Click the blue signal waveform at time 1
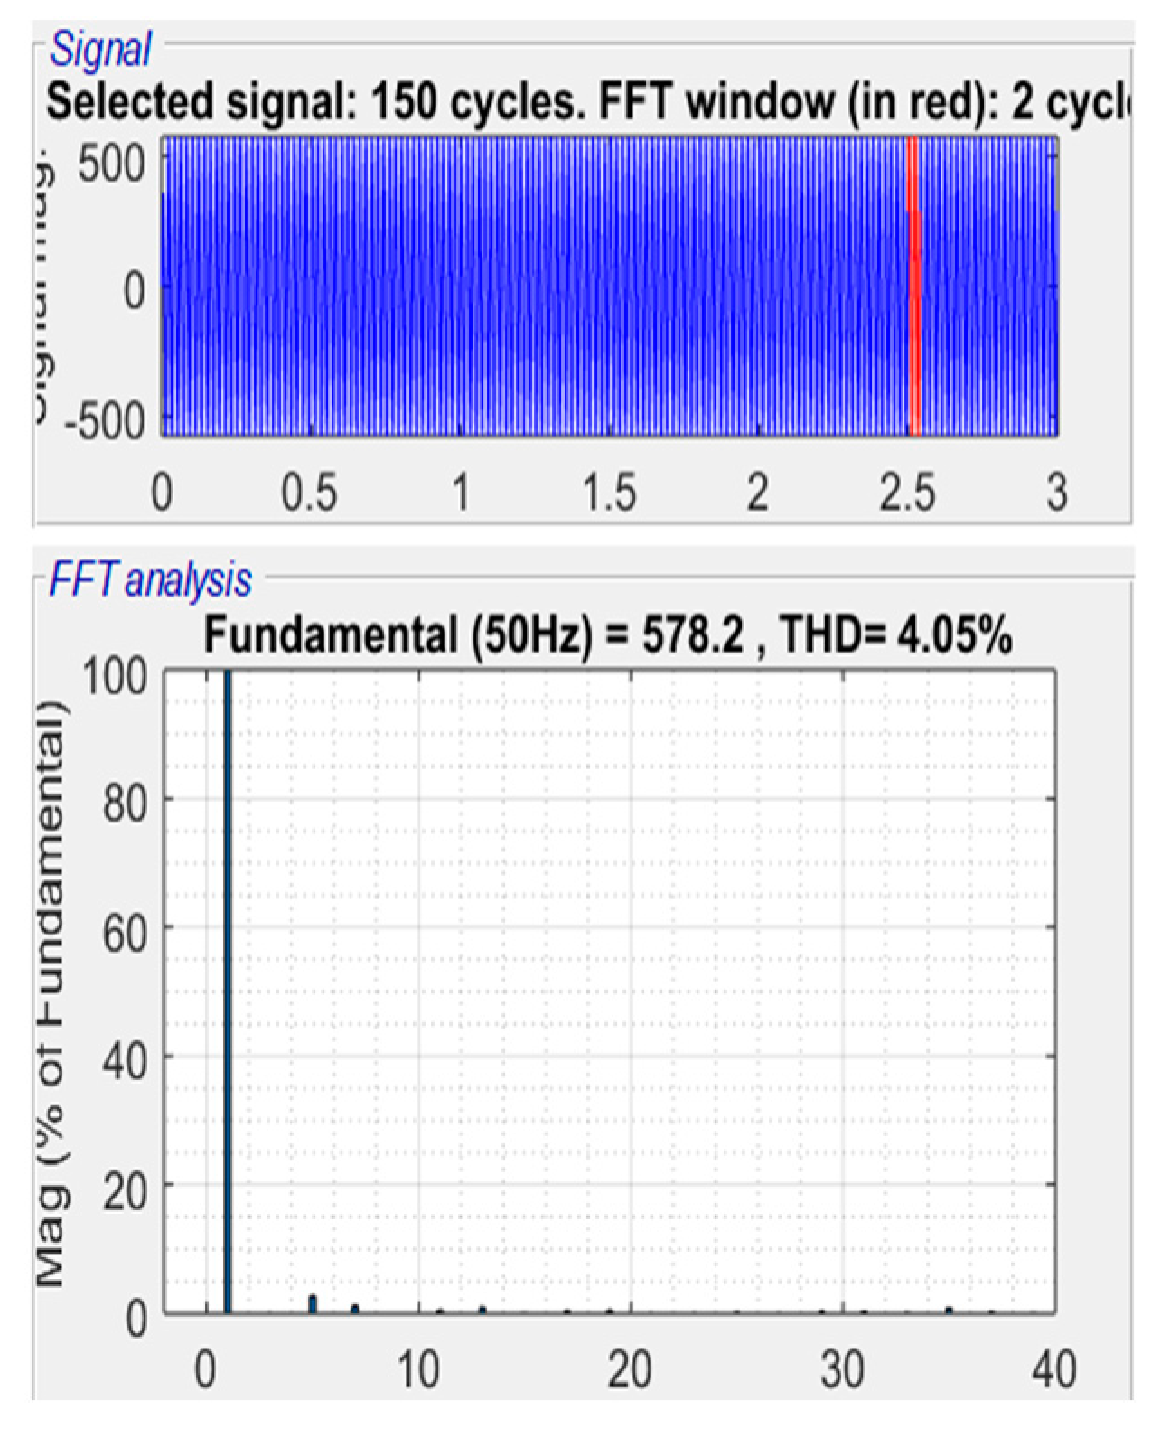The width and height of the screenshot is (1170, 1438). (x=461, y=287)
